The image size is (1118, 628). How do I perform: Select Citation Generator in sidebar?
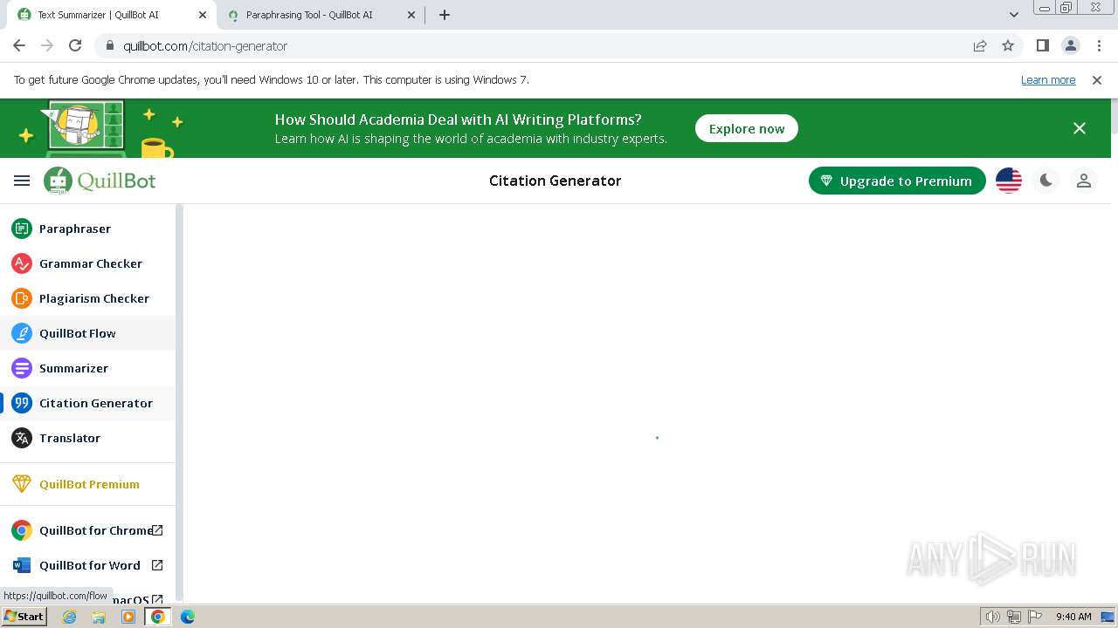tap(87, 403)
